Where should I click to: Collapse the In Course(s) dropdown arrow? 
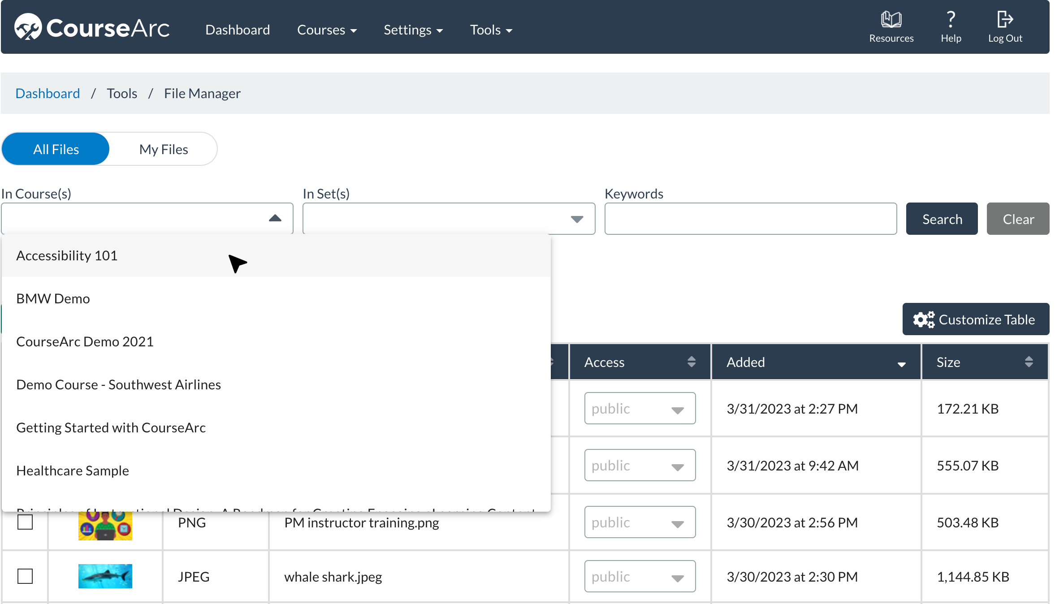pos(275,218)
